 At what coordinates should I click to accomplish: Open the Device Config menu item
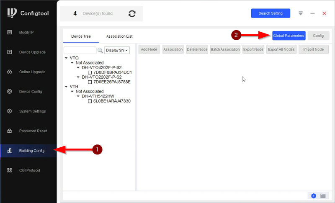31,92
